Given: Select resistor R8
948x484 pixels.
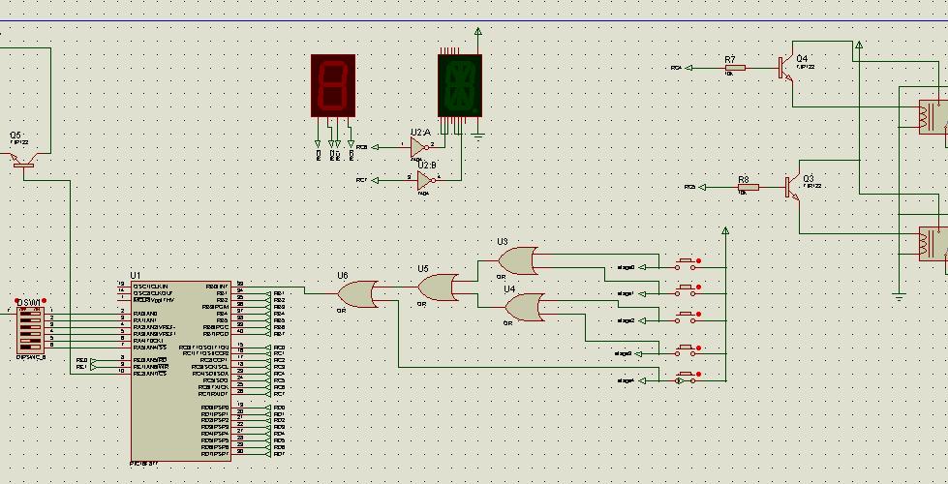Looking at the screenshot, I should (x=749, y=188).
